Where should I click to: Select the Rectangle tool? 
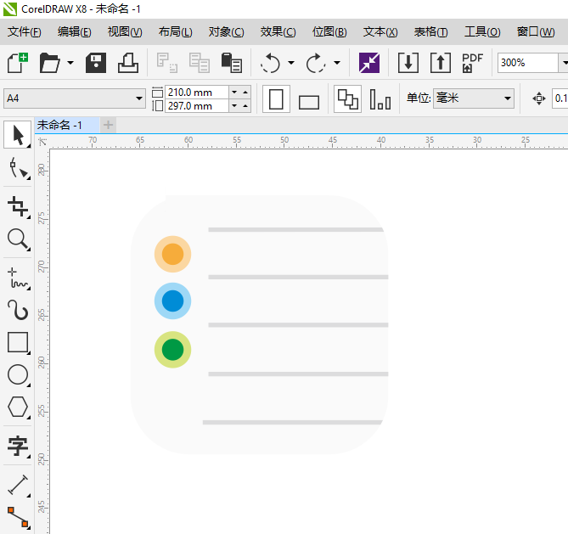pos(18,342)
